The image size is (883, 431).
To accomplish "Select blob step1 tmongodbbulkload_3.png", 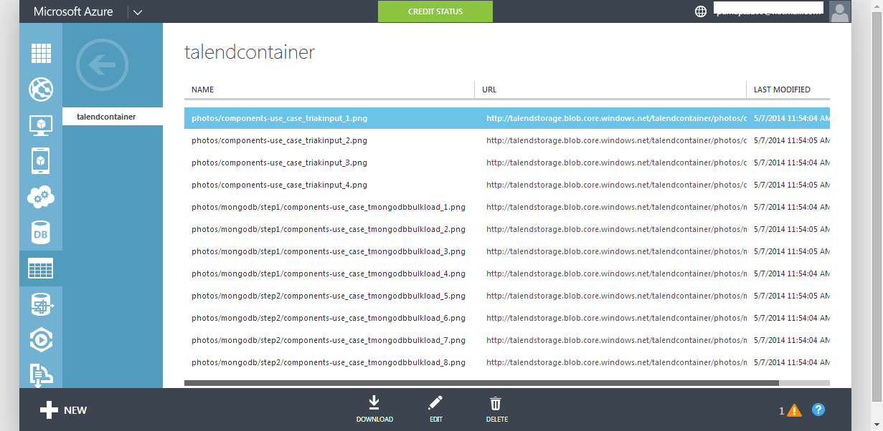I will (x=329, y=251).
